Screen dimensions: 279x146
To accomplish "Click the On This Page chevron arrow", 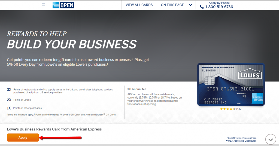I will point(190,5).
